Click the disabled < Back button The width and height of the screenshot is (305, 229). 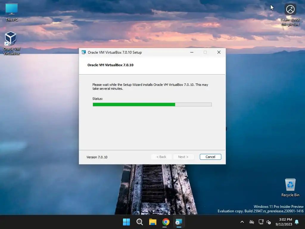click(161, 157)
